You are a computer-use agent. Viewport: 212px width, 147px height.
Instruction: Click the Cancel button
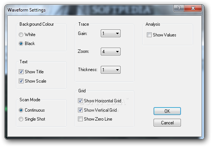(x=167, y=122)
